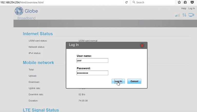Cancel the Log In dialog
Viewport: 197px width, 112px height.
click(134, 81)
